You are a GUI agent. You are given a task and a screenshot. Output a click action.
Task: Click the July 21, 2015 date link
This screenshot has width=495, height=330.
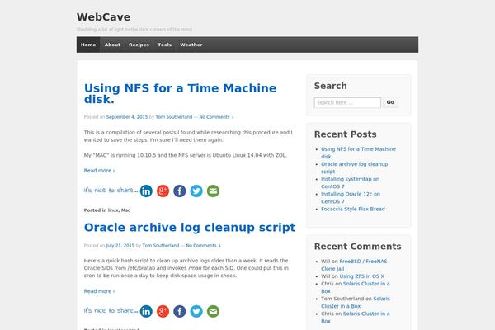120,245
